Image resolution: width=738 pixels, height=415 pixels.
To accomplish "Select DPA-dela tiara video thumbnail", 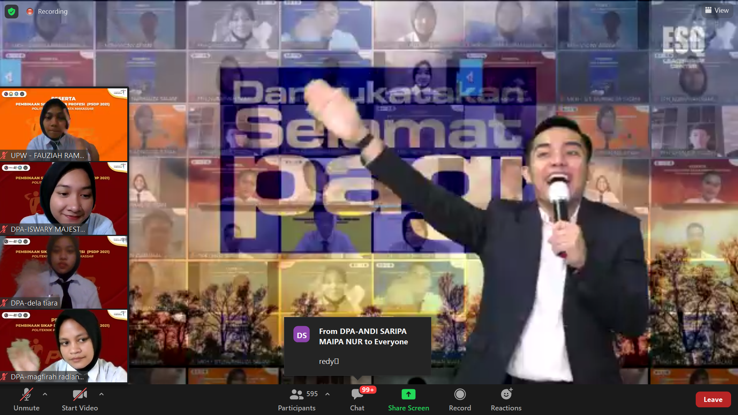I will 64,271.
